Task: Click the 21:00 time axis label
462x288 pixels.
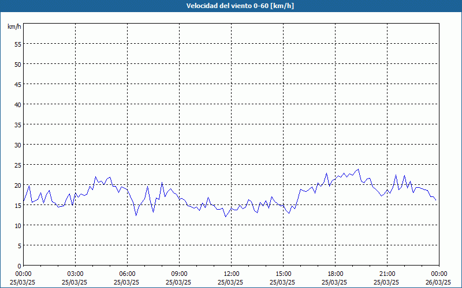Action: (x=387, y=274)
